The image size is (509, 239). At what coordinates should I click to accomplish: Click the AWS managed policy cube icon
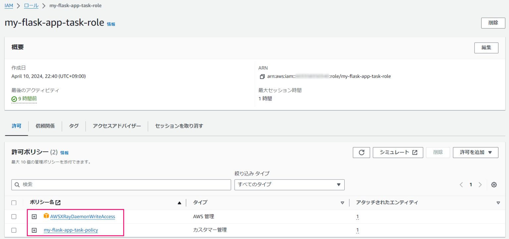coord(46,216)
